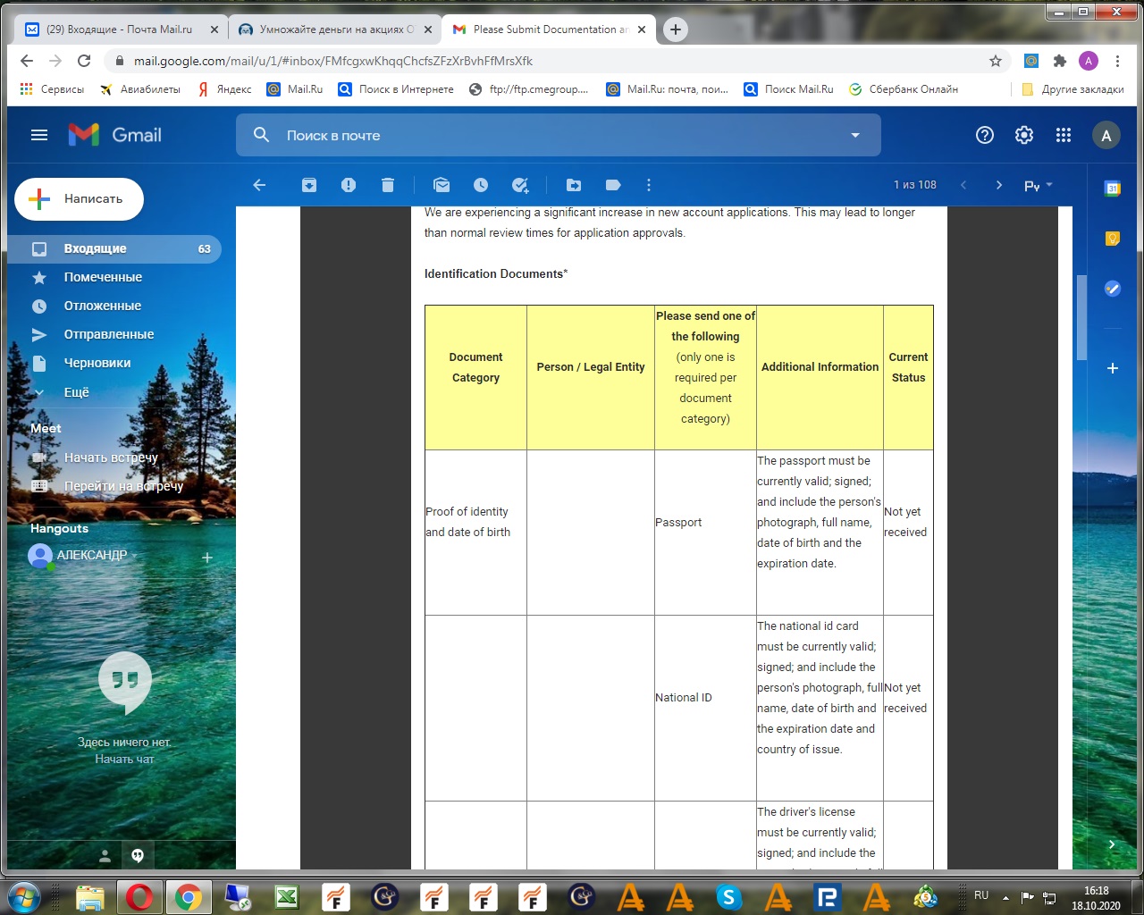This screenshot has width=1144, height=915.
Task: Open Google Calendar side panel icon
Action: 1113,189
